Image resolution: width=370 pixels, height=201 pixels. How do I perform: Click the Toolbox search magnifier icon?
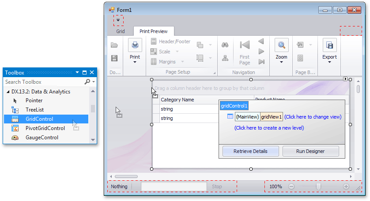click(x=87, y=82)
